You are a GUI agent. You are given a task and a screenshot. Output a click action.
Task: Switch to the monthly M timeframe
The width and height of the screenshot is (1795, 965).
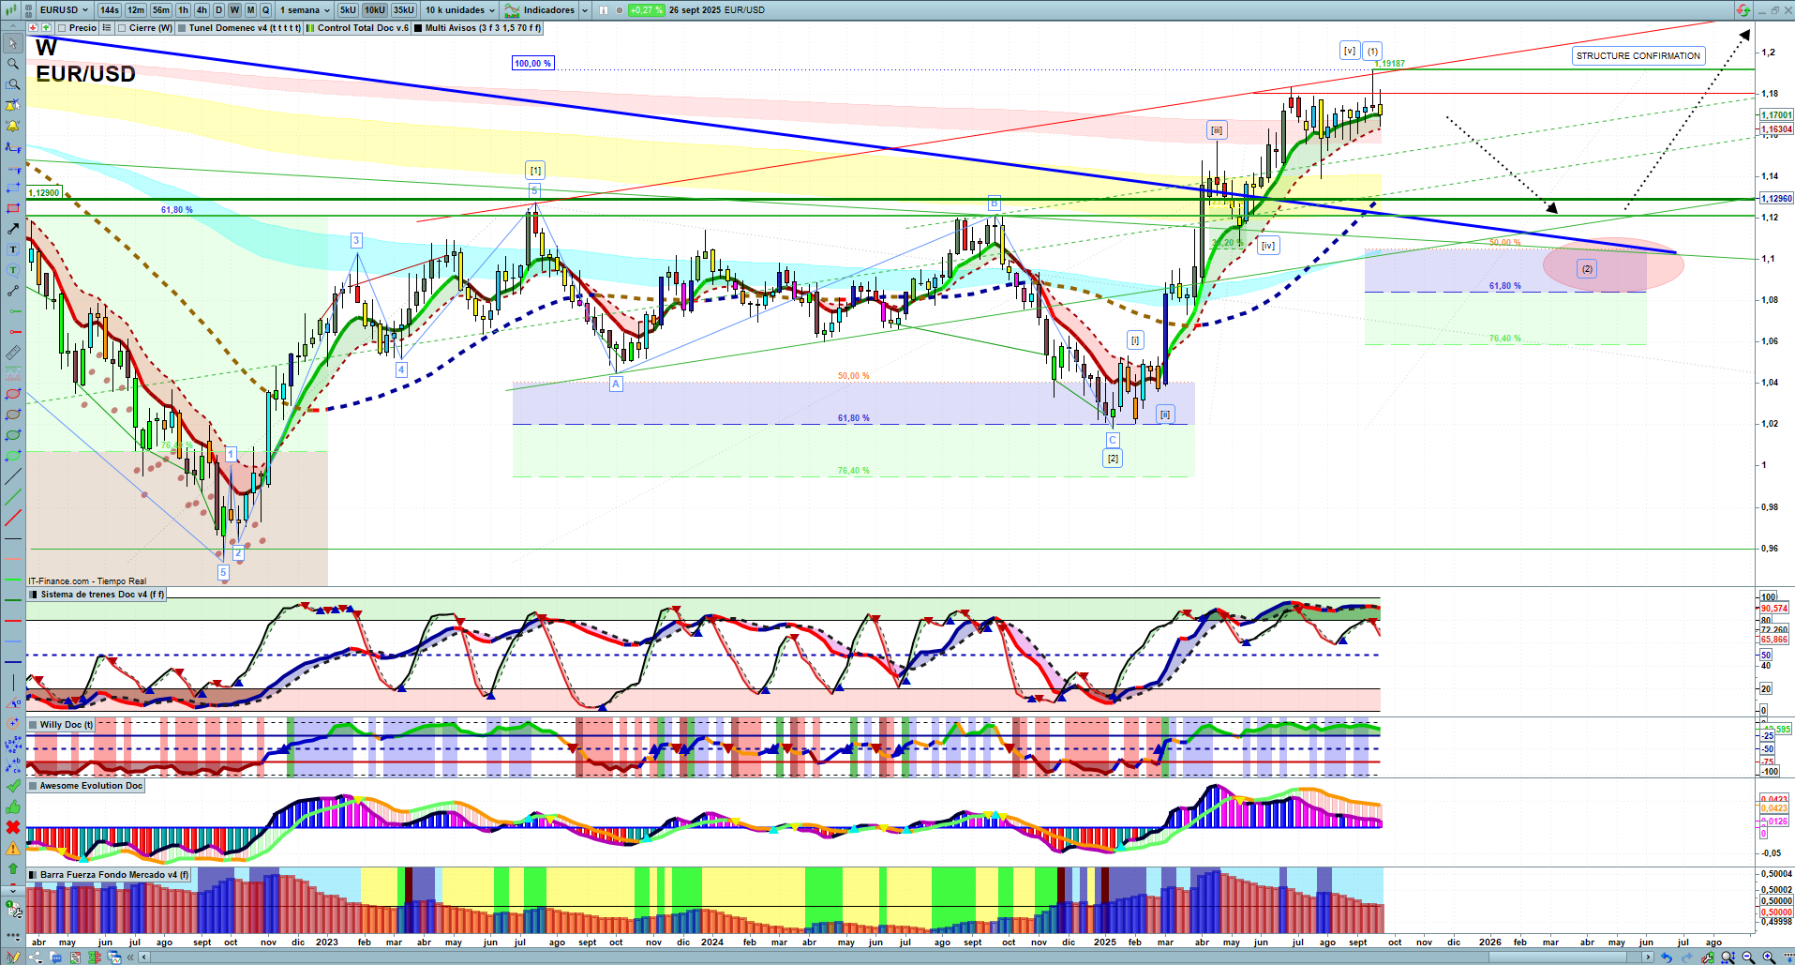[250, 10]
